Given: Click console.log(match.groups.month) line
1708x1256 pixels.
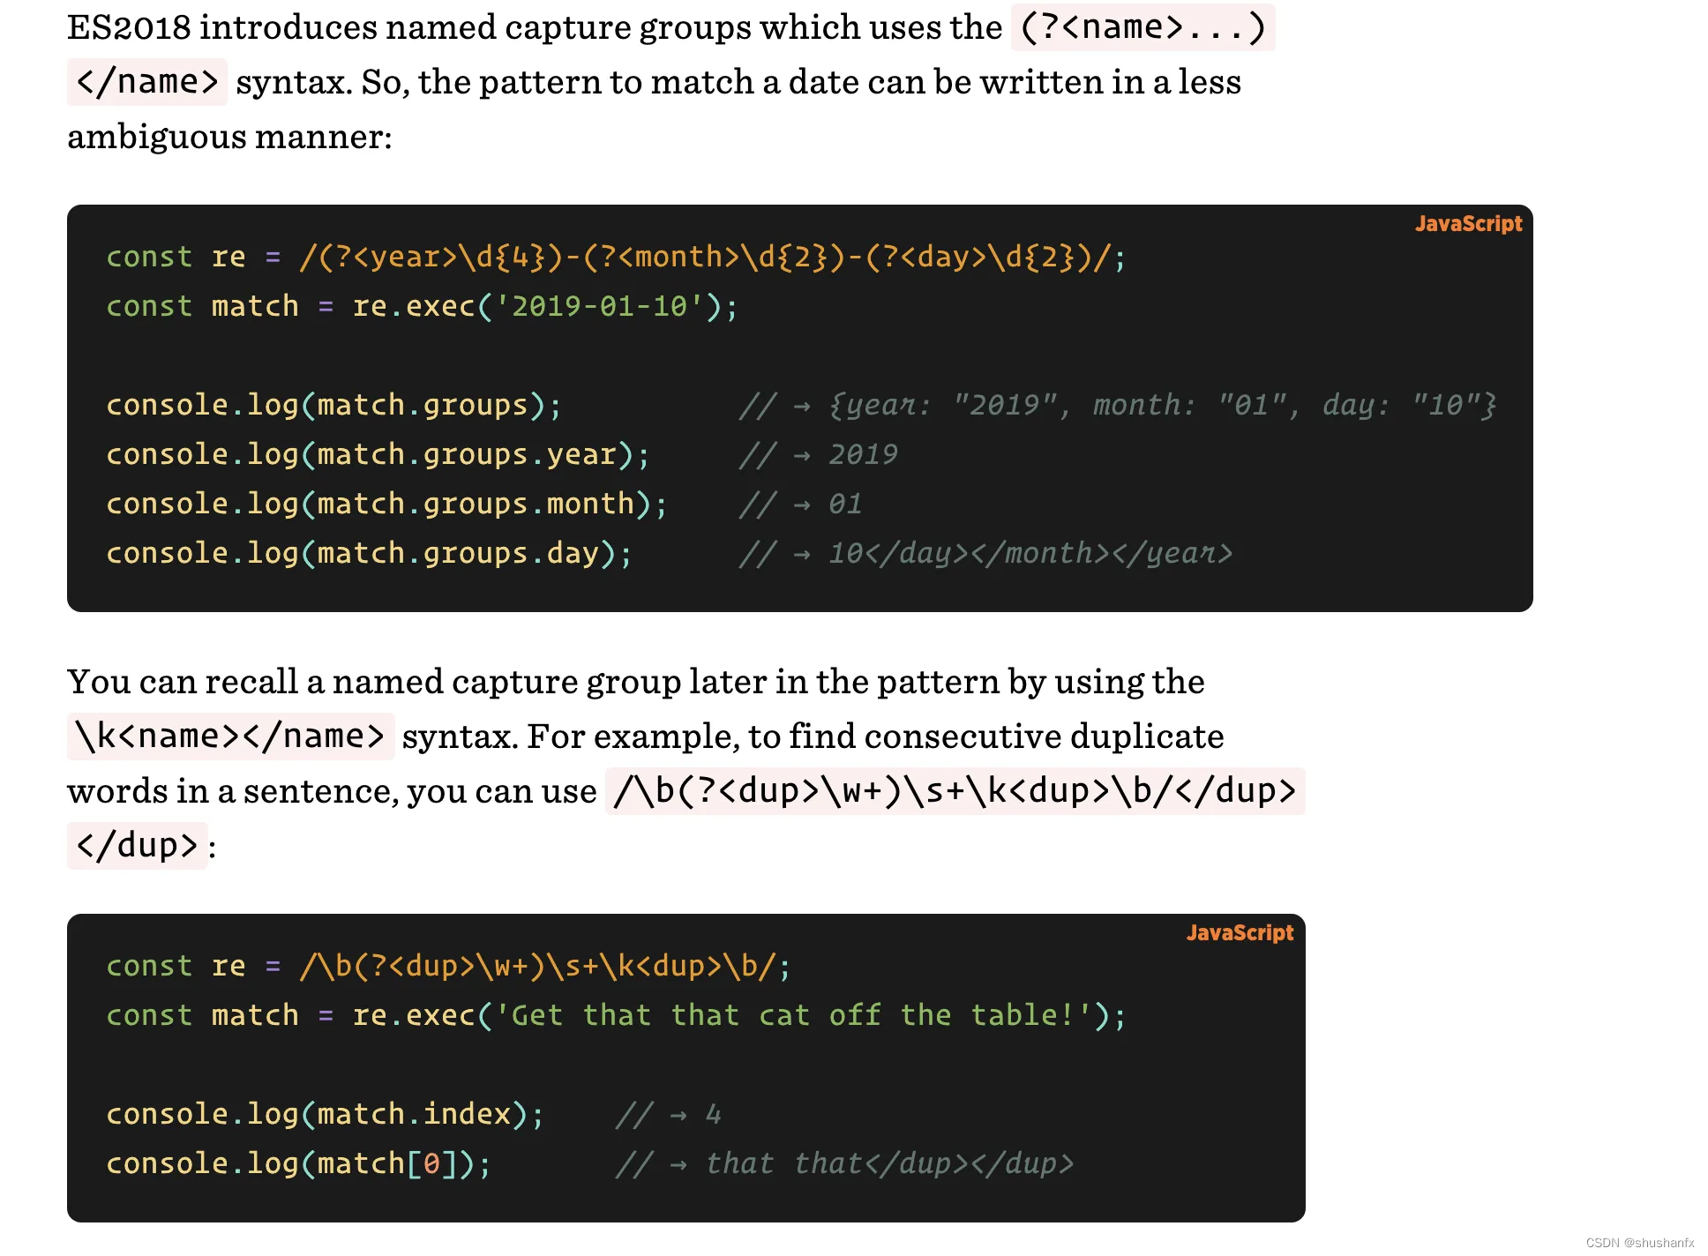Looking at the screenshot, I should pos(387,505).
